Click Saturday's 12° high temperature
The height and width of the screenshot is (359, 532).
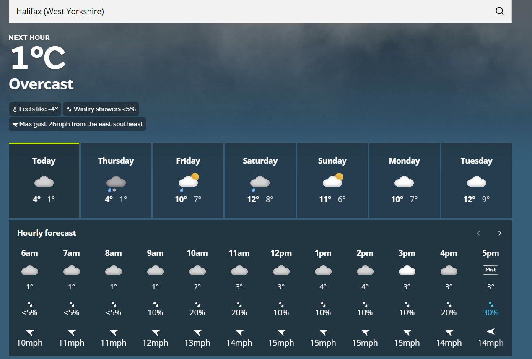point(253,199)
